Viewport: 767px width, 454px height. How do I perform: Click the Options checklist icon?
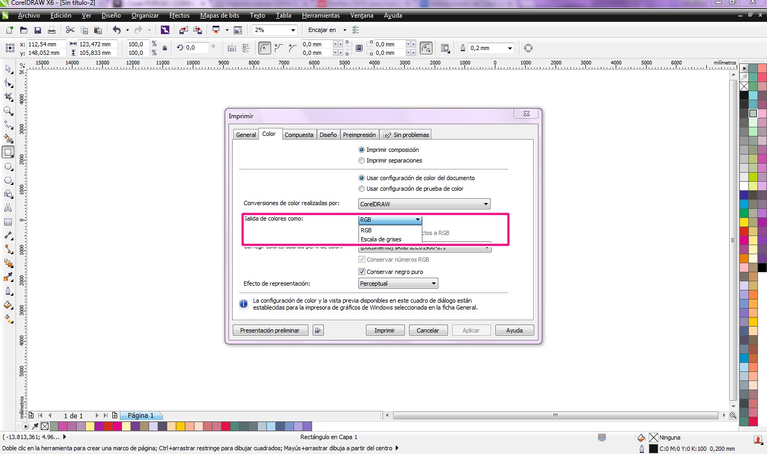(356, 30)
